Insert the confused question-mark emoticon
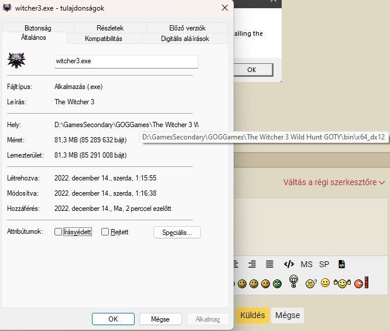Screen dimensions: 390x331 (x=311, y=284)
